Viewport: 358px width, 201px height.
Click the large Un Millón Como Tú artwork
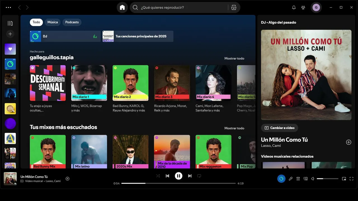pyautogui.click(x=306, y=75)
